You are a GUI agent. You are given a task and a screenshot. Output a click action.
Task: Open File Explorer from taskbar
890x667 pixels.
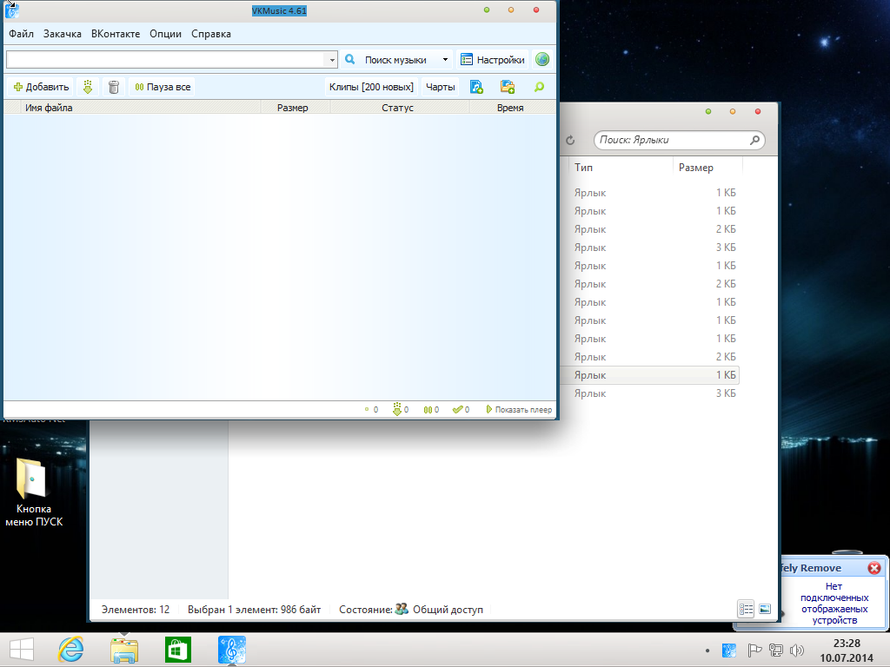[x=124, y=650]
